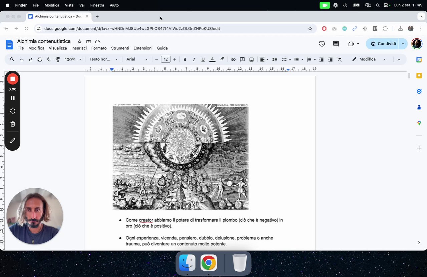The width and height of the screenshot is (427, 277).
Task: Open the Formato menu
Action: click(x=99, y=48)
